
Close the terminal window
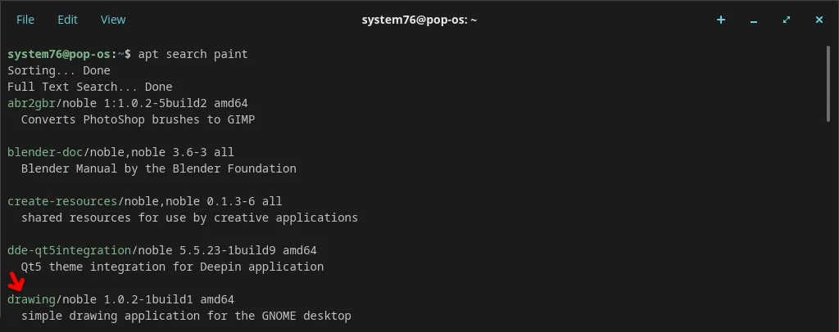point(819,20)
